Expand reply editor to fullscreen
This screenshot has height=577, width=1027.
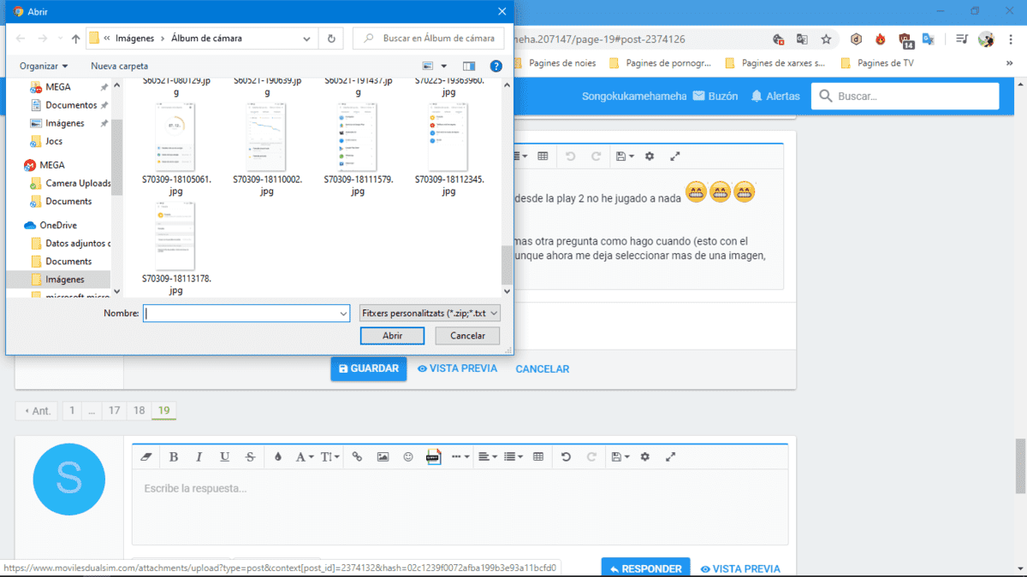coord(670,457)
